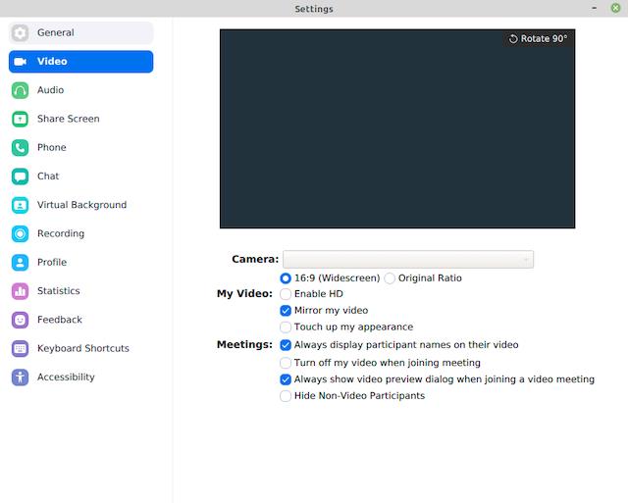Rotate the video preview 90 degrees

tap(538, 39)
